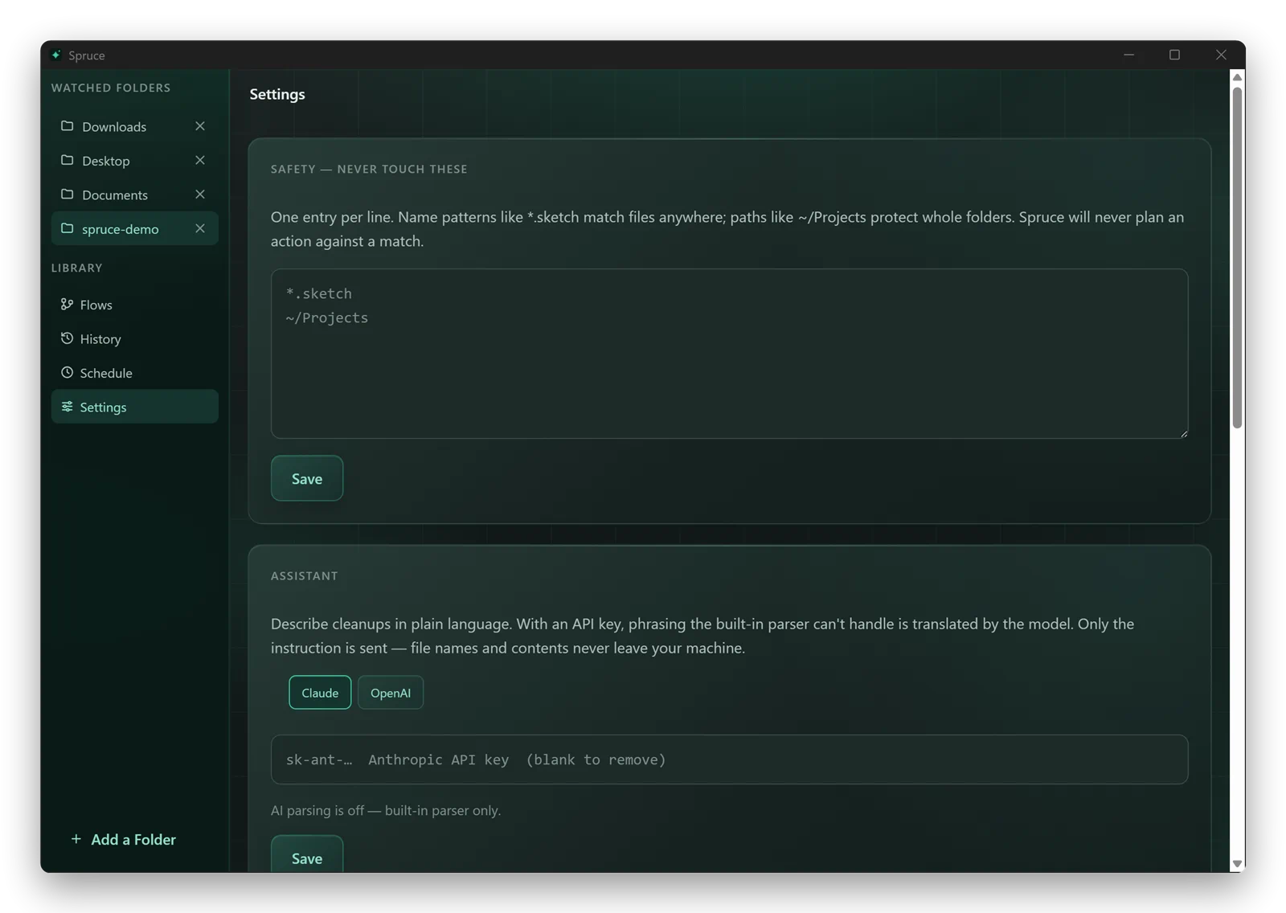Open the Downloads watched folder
Image resolution: width=1286 pixels, height=913 pixels.
(134, 126)
